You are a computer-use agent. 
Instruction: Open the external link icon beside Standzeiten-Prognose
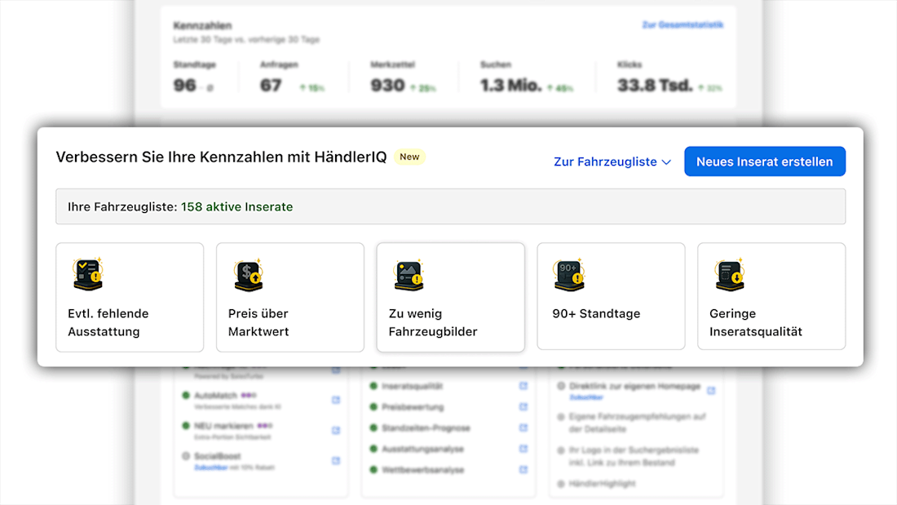(524, 428)
